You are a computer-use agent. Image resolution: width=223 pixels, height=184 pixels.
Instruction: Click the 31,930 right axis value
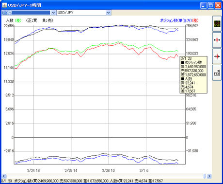[191, 123]
